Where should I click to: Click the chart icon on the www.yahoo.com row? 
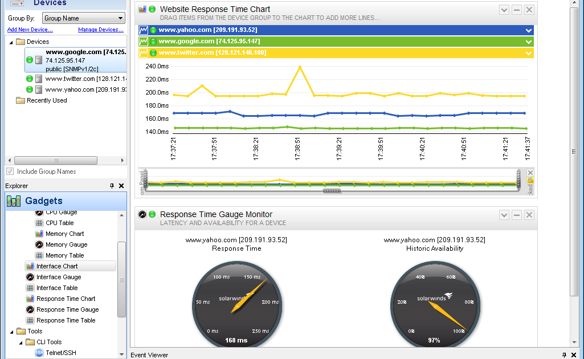[143, 30]
